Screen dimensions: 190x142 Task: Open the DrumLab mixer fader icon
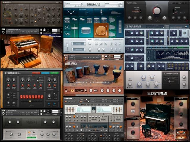coord(120,27)
